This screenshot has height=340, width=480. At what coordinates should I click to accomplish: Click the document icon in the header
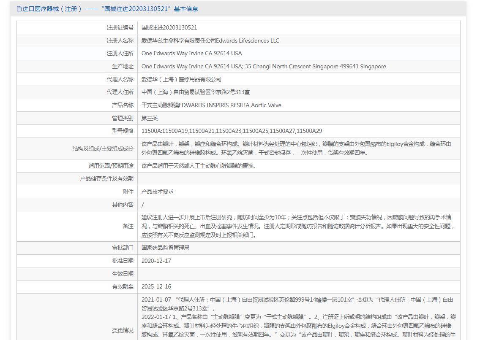(19, 9)
